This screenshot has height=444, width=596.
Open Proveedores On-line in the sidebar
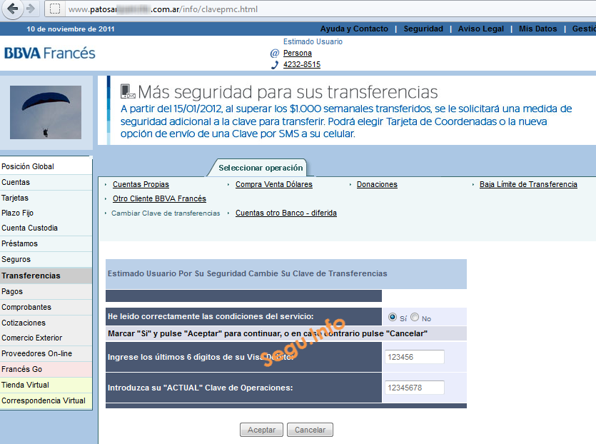point(46,353)
